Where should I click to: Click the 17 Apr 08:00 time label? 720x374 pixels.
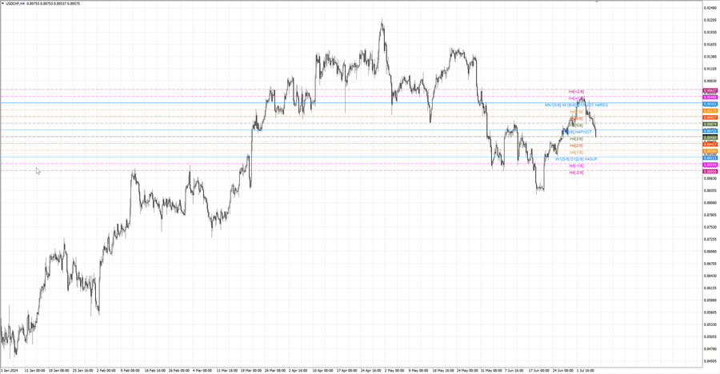click(x=346, y=370)
